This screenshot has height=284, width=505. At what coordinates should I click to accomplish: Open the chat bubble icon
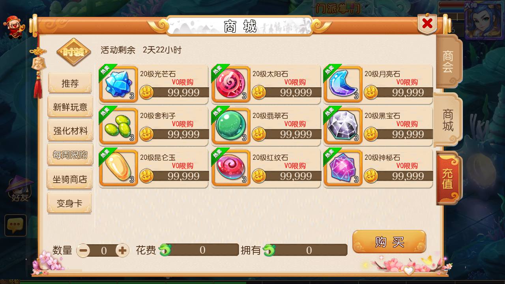pos(16,225)
